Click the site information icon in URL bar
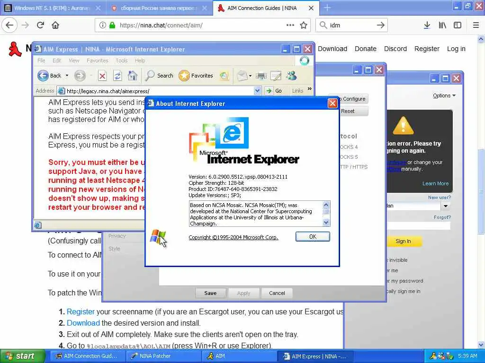This screenshot has width=485, height=363. 103,26
